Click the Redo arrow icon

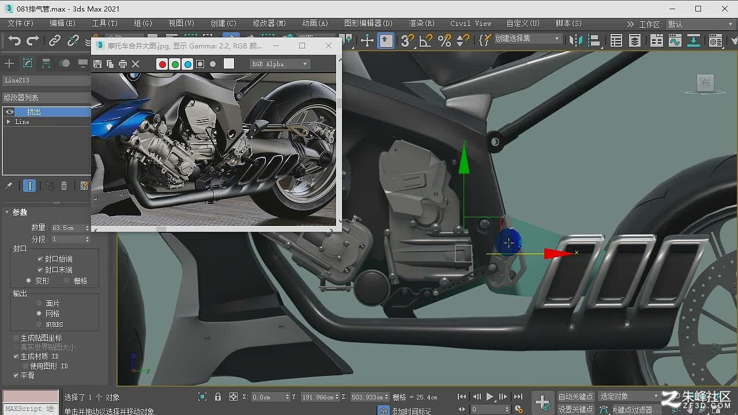click(x=33, y=40)
